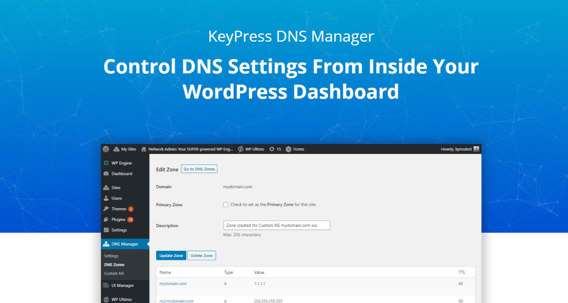Click the Themes update badge 5
This screenshot has width=568, height=303.
tap(130, 209)
